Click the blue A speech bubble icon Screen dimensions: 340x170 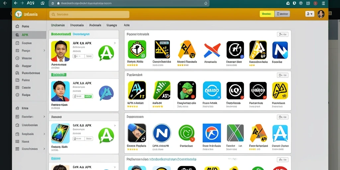pyautogui.click(x=106, y=93)
